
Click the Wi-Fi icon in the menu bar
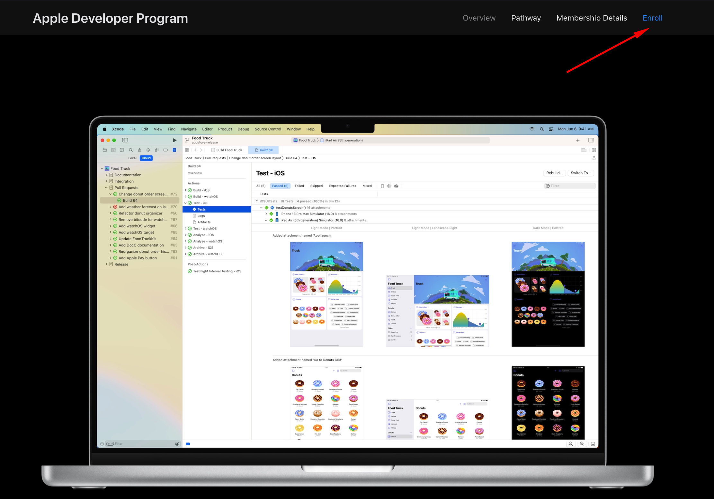[x=532, y=129]
